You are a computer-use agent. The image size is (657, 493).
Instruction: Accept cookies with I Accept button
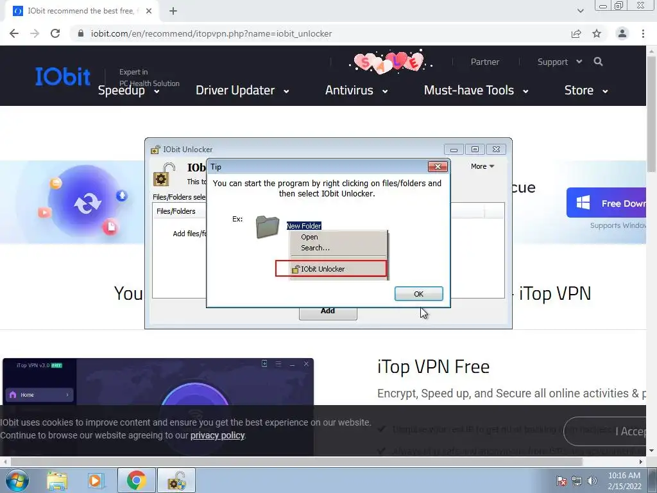pos(605,431)
